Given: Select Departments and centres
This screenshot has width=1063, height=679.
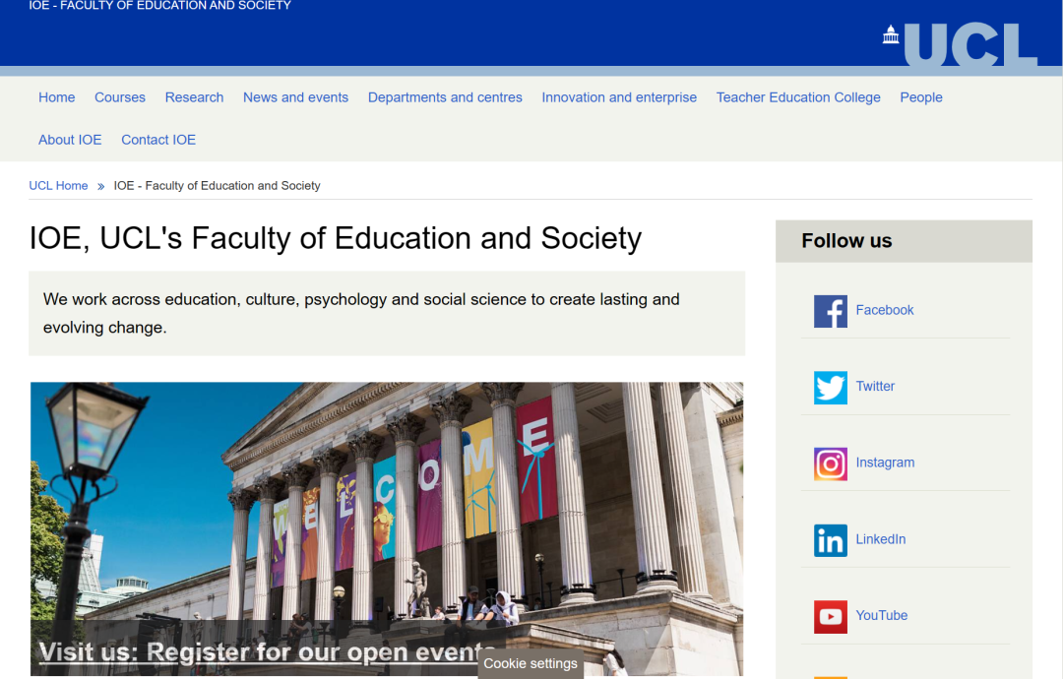Looking at the screenshot, I should point(445,97).
